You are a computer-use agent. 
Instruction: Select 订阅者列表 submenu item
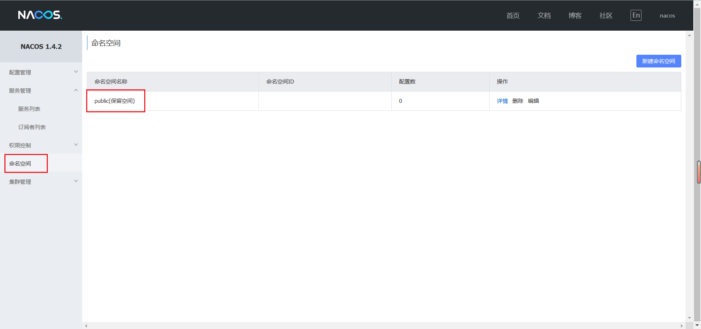32,127
